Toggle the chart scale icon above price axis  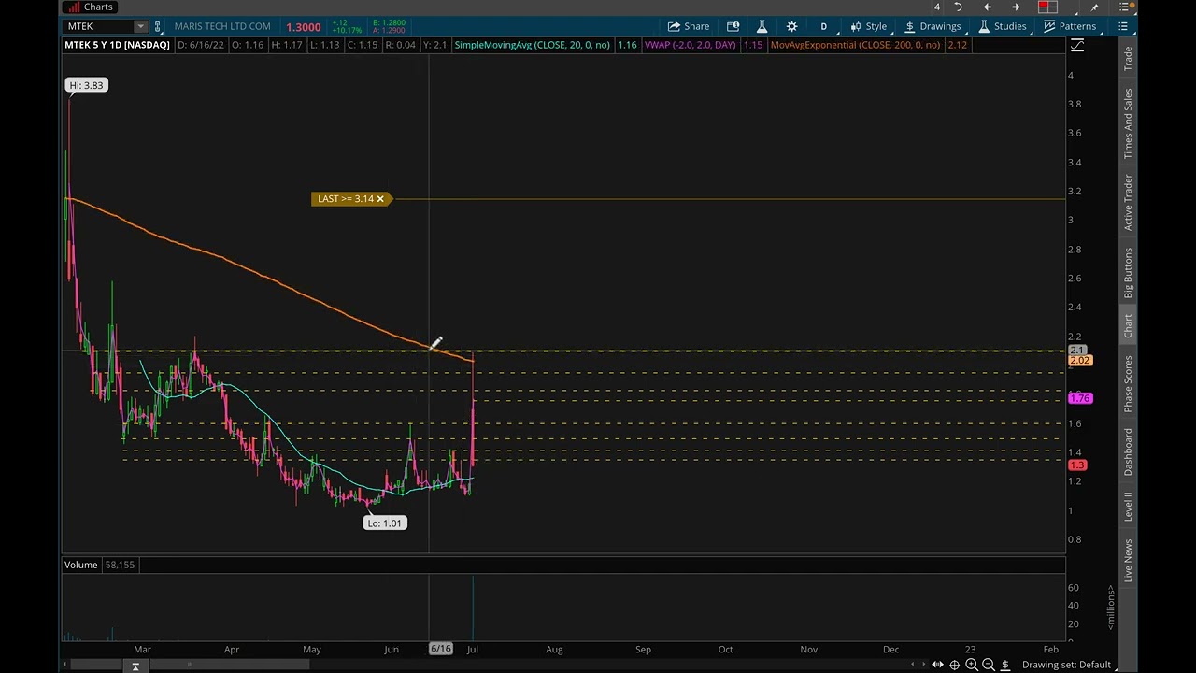[x=1077, y=45]
